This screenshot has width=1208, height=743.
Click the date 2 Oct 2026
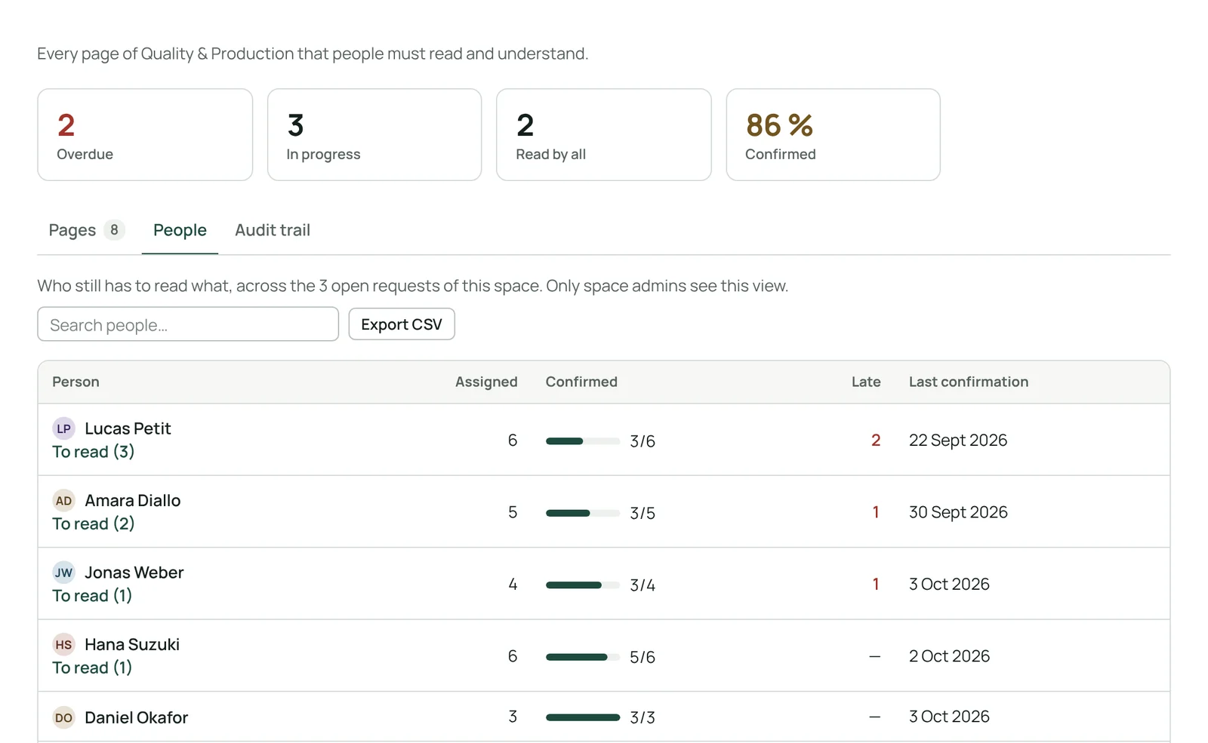pos(949,656)
